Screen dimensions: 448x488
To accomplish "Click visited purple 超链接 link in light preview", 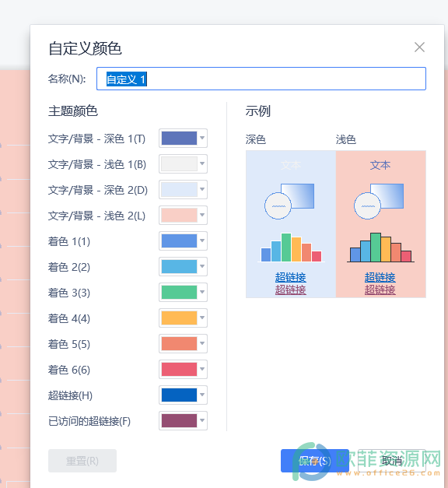I will pos(380,290).
